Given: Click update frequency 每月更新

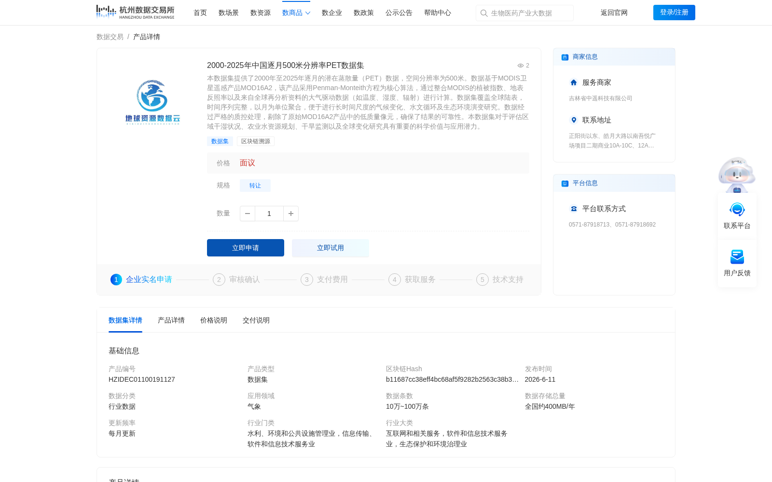Looking at the screenshot, I should coord(122,433).
